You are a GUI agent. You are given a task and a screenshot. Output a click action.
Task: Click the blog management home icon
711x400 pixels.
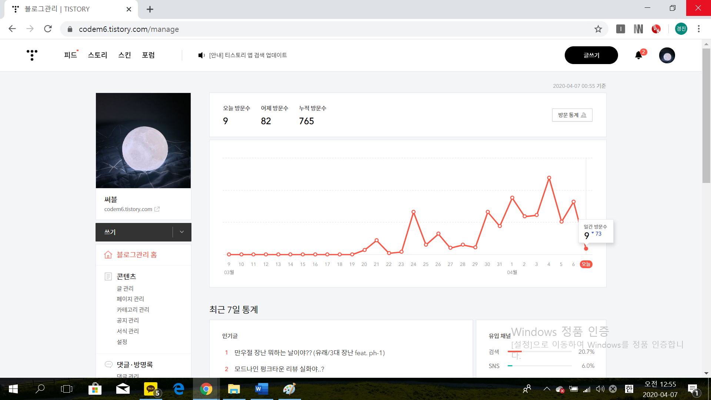pyautogui.click(x=108, y=255)
